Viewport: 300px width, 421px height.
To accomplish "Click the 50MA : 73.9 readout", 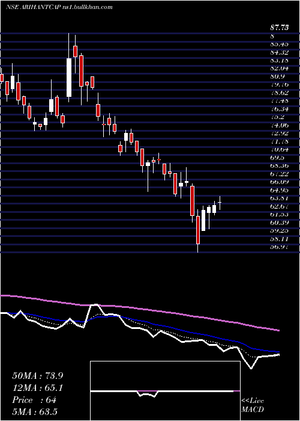I will point(37,376).
